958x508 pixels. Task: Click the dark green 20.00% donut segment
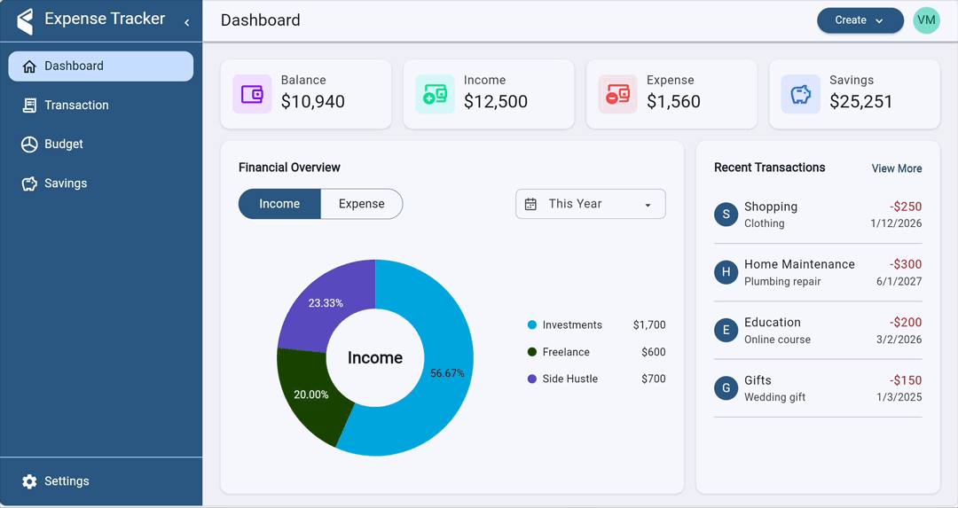(x=311, y=395)
